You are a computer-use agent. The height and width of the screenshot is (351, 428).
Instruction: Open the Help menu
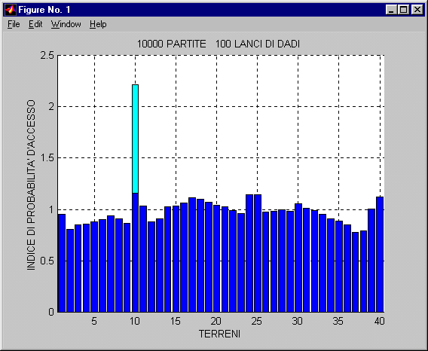(x=98, y=24)
